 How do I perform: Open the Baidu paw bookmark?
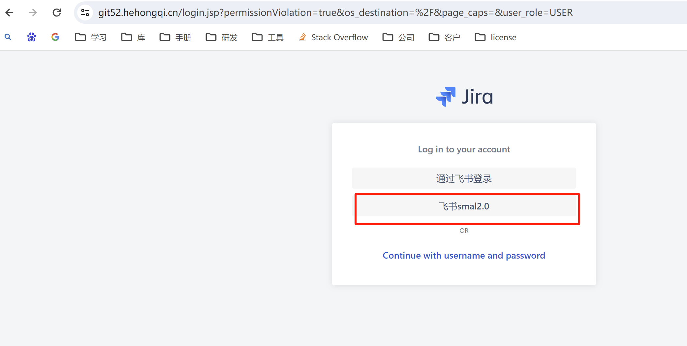(x=32, y=37)
